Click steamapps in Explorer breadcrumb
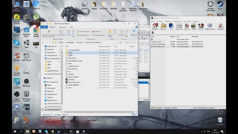This screenshot has width=238, height=134. (x=70, y=42)
